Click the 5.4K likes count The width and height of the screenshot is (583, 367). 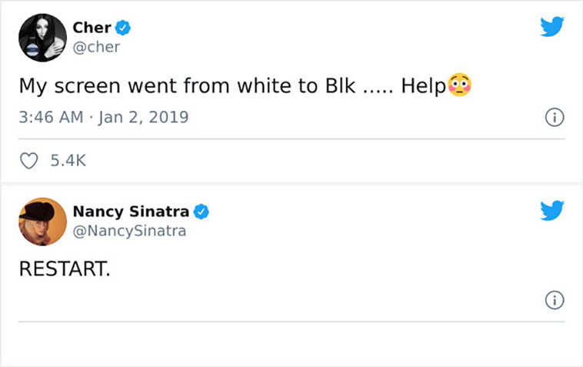(x=68, y=161)
